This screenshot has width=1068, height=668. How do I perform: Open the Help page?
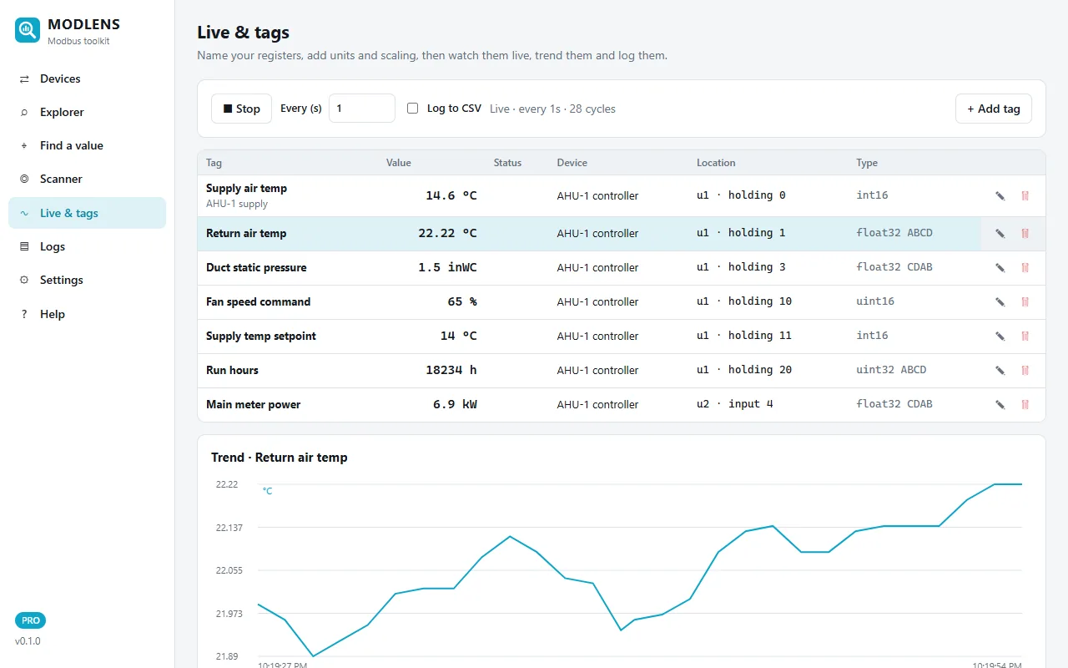[x=87, y=314]
